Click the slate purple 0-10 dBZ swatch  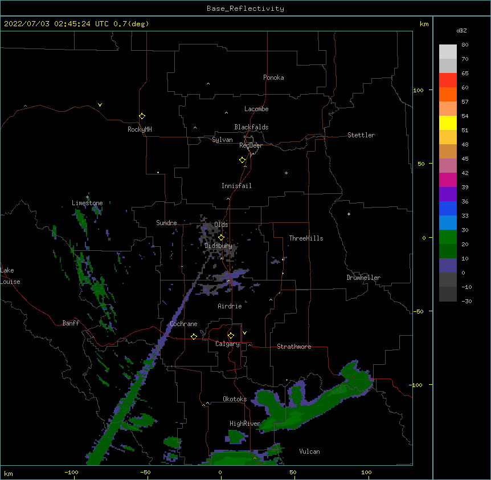tap(448, 266)
